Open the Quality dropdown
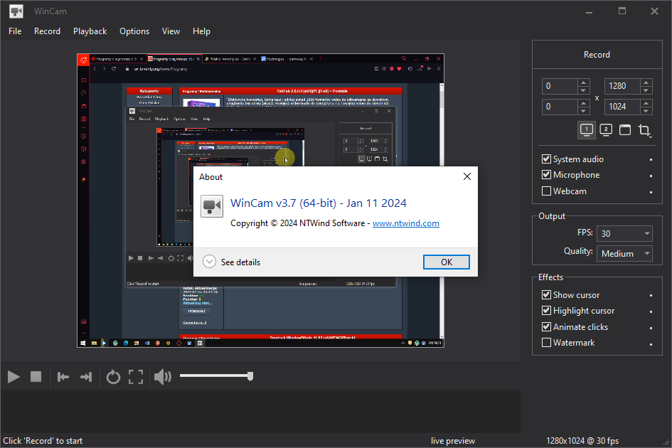The height and width of the screenshot is (448, 672). (x=624, y=254)
